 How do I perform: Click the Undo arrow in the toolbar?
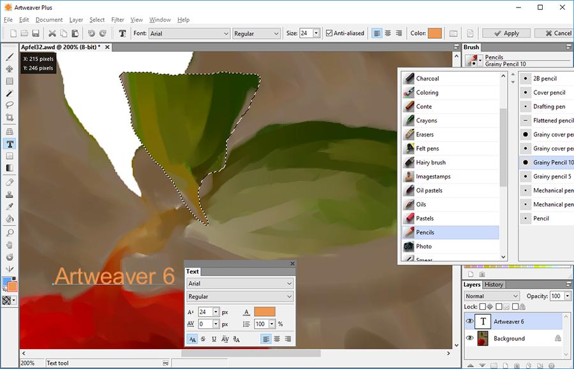(91, 33)
